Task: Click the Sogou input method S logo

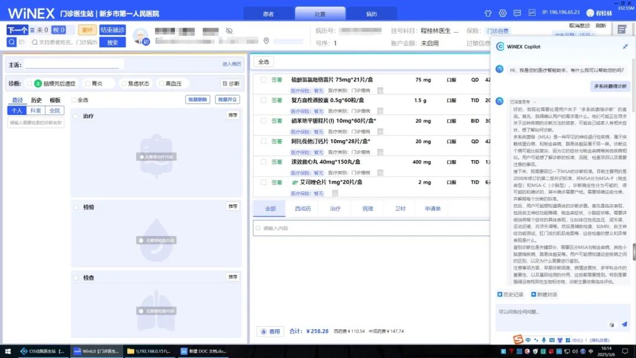Action: pos(518,339)
